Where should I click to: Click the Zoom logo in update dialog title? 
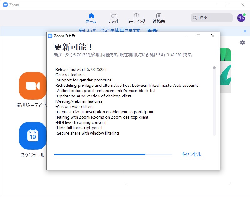(50, 36)
